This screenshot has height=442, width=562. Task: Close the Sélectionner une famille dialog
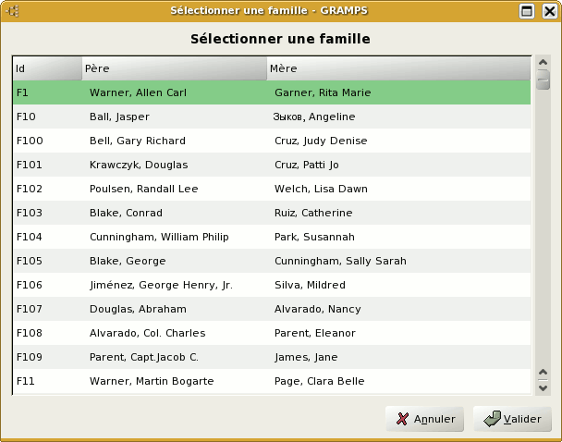547,11
